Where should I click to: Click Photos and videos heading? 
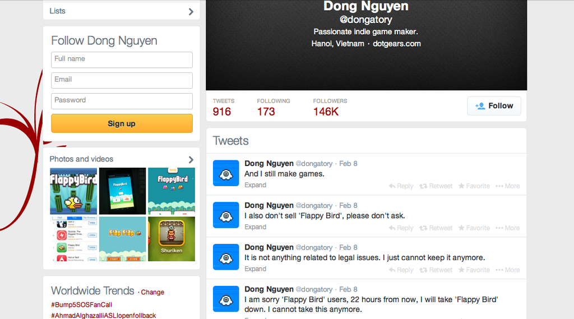point(81,159)
